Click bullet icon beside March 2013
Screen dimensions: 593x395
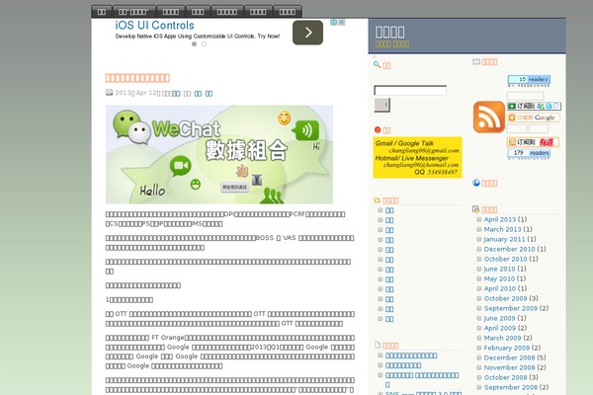click(478, 229)
